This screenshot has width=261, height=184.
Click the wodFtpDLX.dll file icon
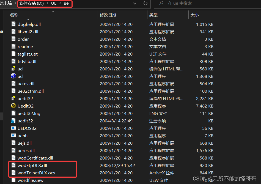click(x=13, y=165)
